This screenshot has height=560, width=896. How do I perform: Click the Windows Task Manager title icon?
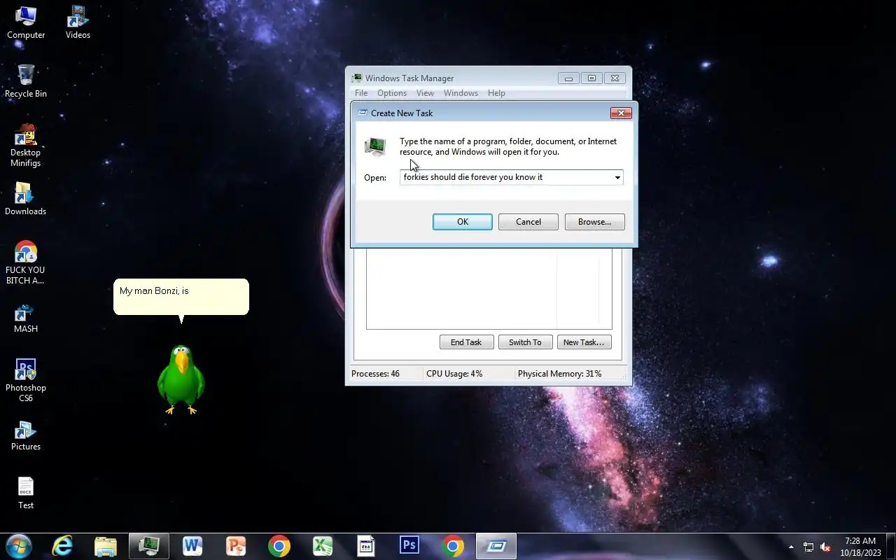[357, 78]
